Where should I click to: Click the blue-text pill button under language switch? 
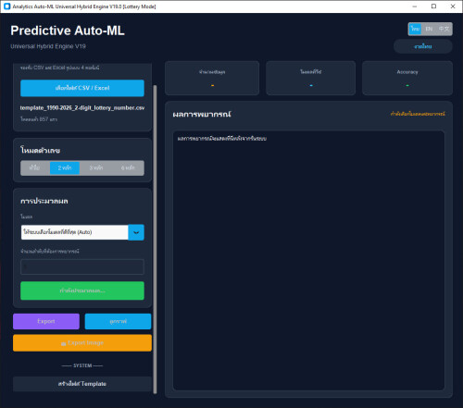[x=423, y=46]
